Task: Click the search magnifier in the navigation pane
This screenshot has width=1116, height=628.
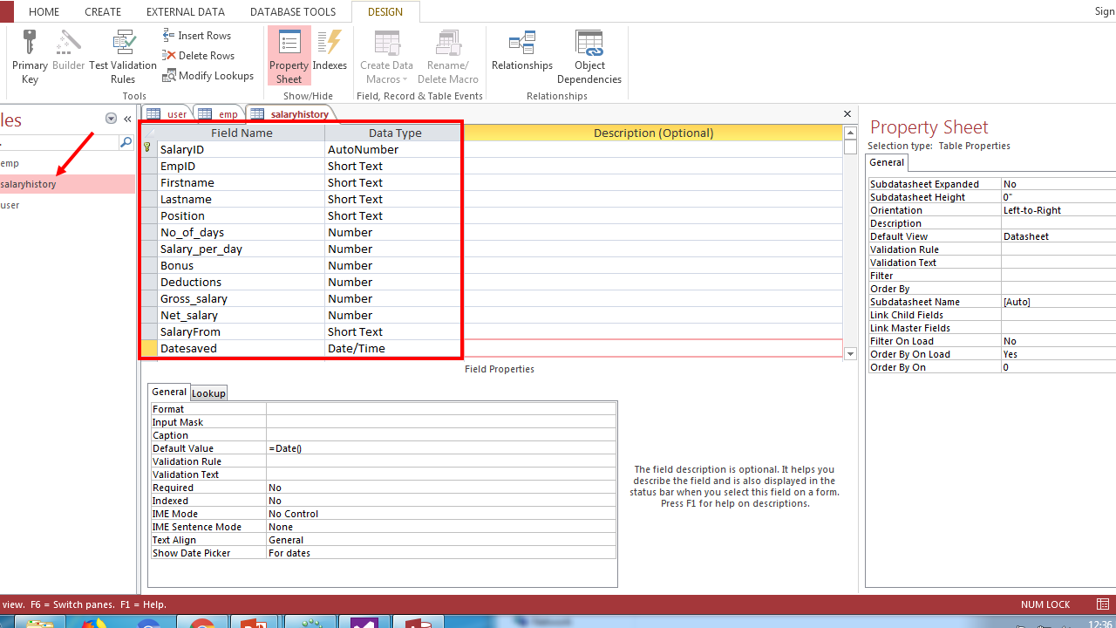Action: [x=127, y=141]
